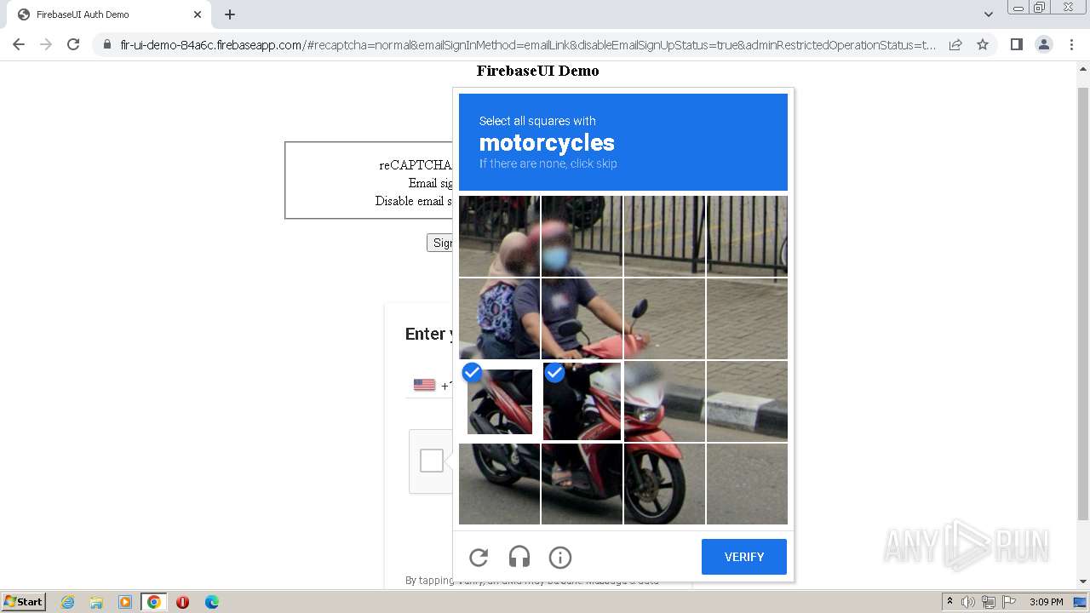Select tile with motorcycle front headlight
1090x613 pixels.
tap(664, 401)
